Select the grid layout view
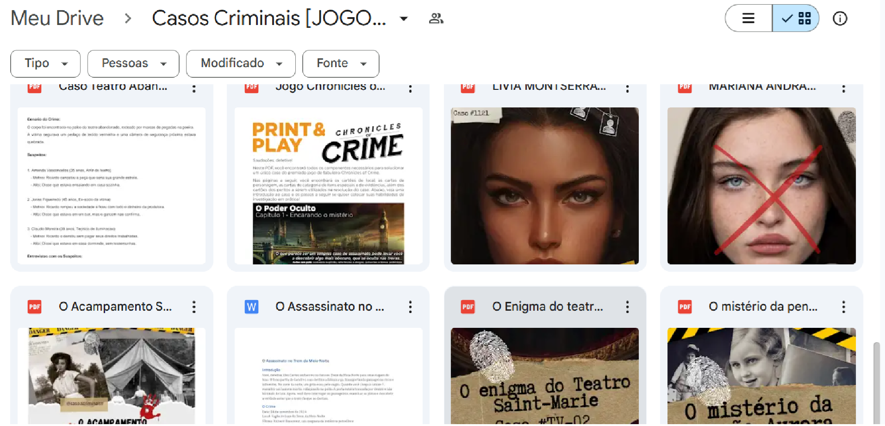The image size is (885, 426). coord(796,19)
